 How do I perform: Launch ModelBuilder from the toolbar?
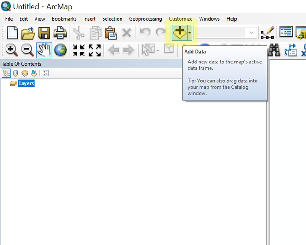pos(290,50)
